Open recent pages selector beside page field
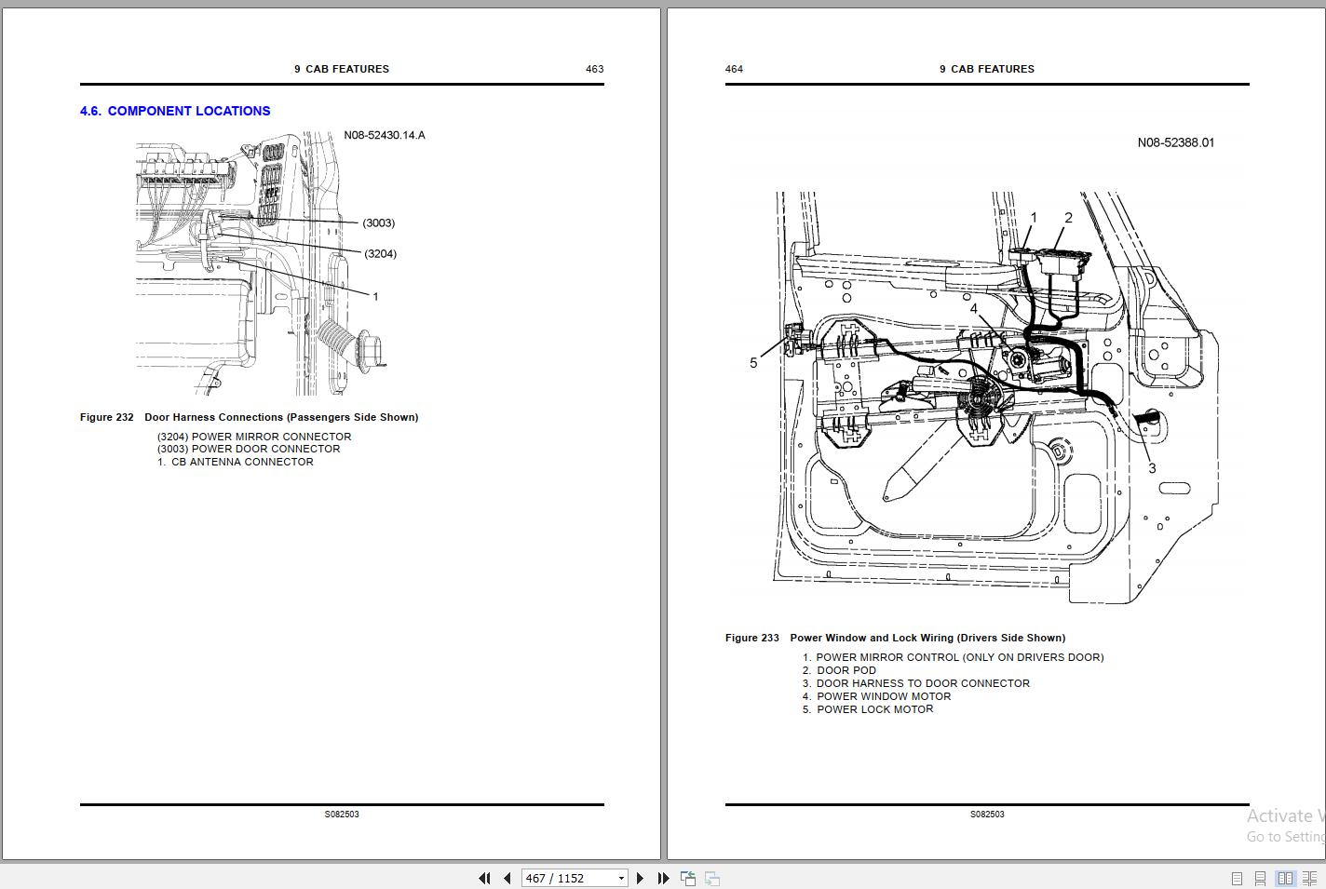The height and width of the screenshot is (889, 1326). click(x=620, y=878)
